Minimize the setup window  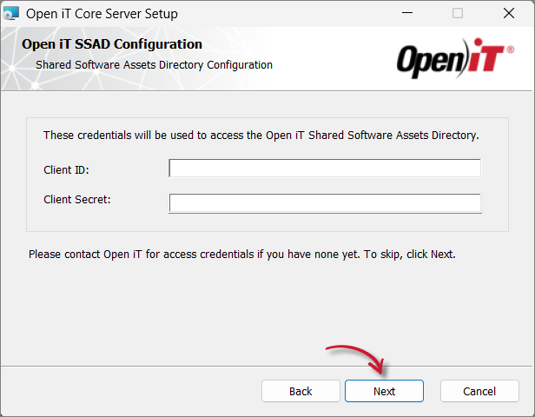407,13
